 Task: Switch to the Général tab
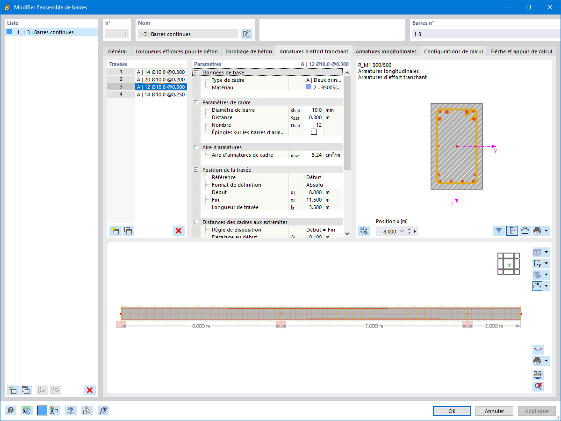pyautogui.click(x=117, y=51)
